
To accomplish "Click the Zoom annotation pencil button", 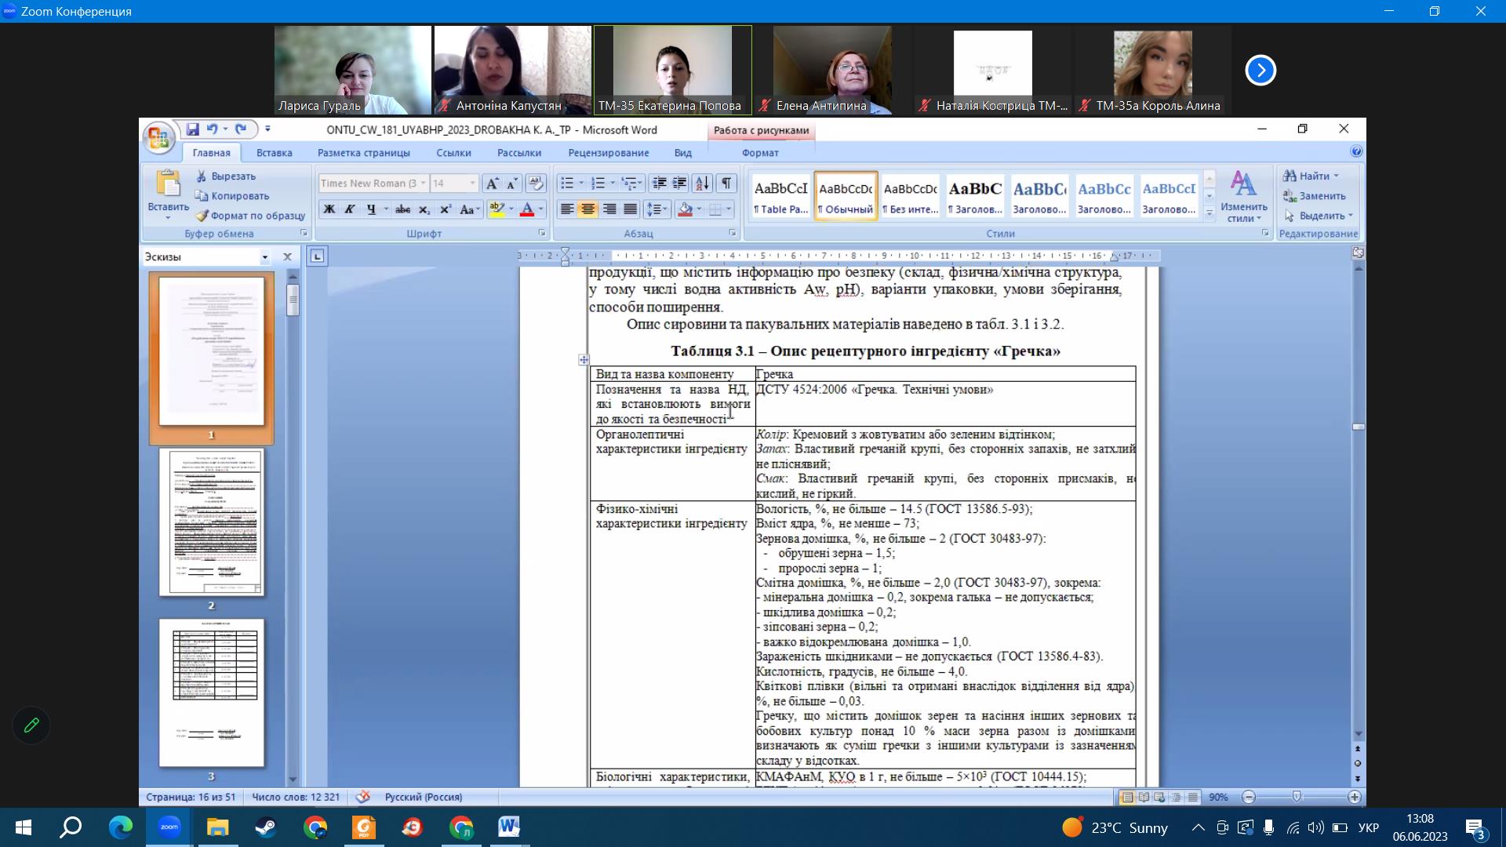I will click(31, 725).
